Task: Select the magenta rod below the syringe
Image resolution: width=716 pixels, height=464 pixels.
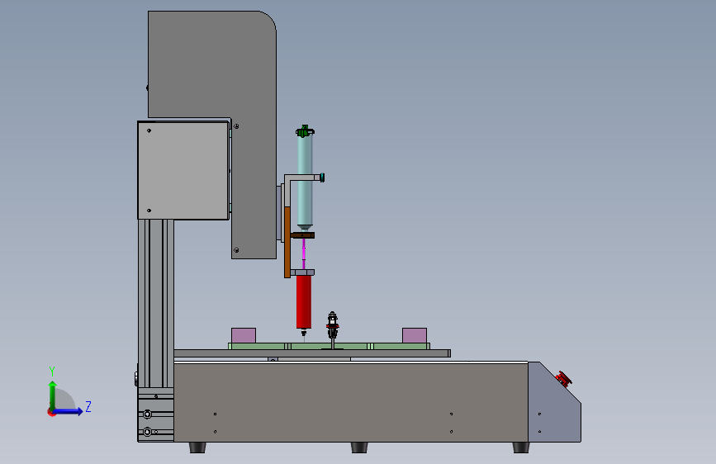Action: [304, 253]
